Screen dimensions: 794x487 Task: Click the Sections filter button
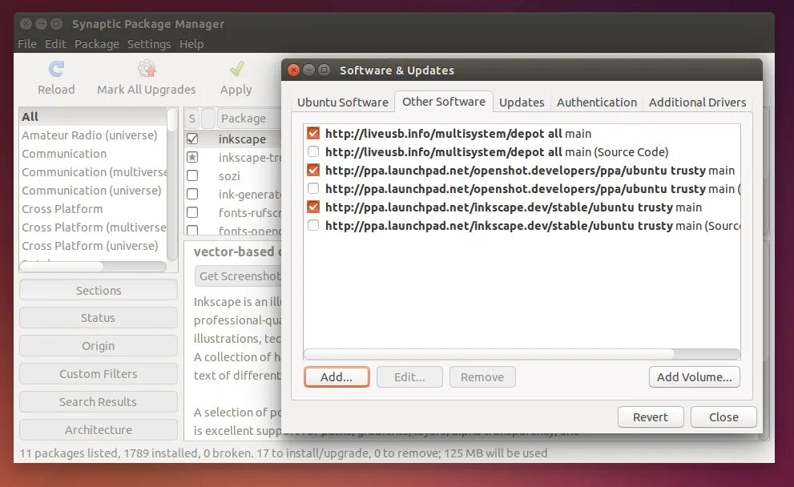coord(99,290)
